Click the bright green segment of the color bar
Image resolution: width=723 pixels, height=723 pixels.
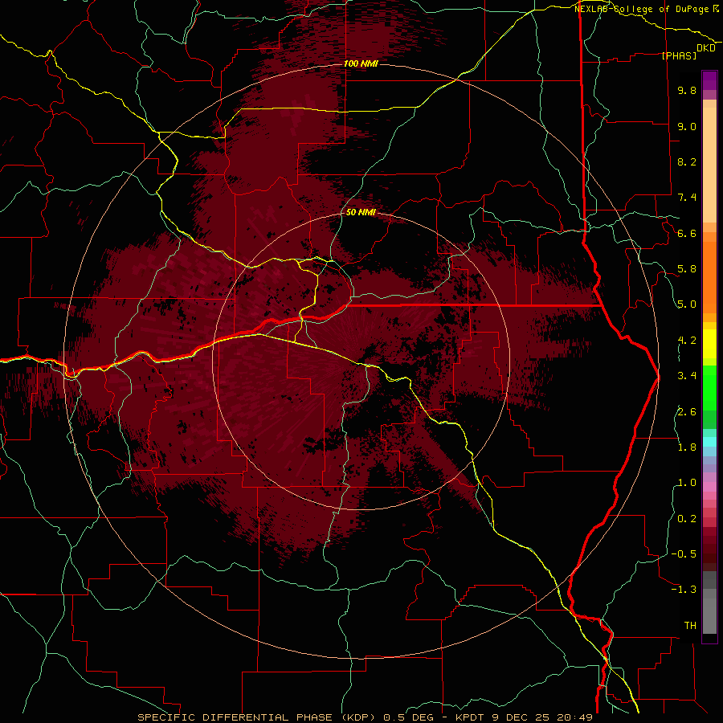coord(709,387)
